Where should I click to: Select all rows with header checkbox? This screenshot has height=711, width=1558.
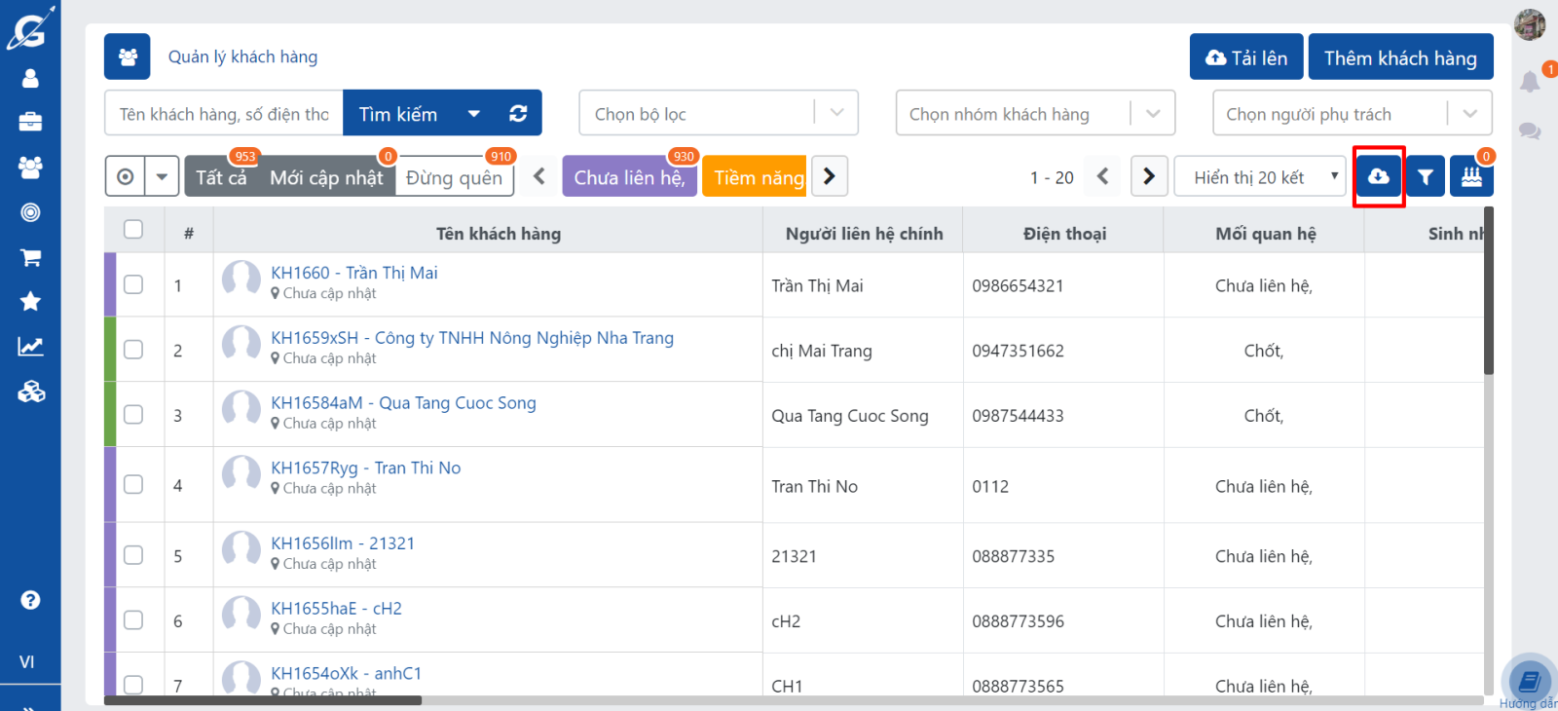133,230
